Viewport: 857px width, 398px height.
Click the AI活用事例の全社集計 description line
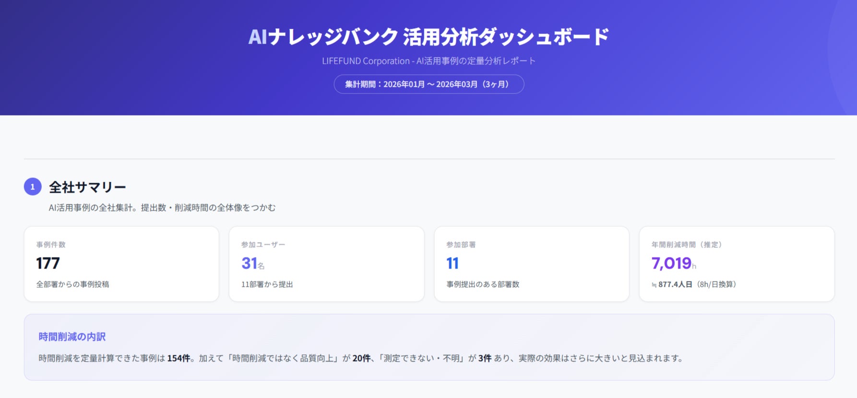point(162,208)
